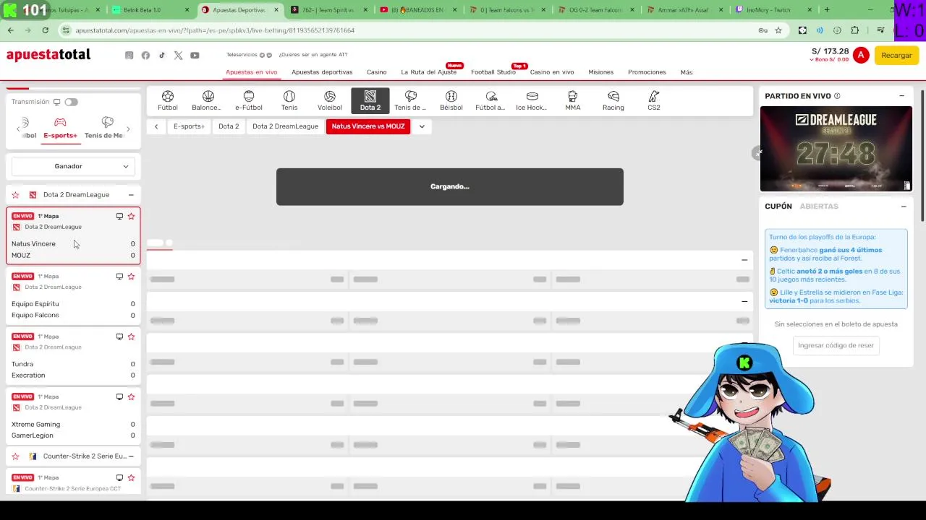Select the Tenis sport icon

289,100
